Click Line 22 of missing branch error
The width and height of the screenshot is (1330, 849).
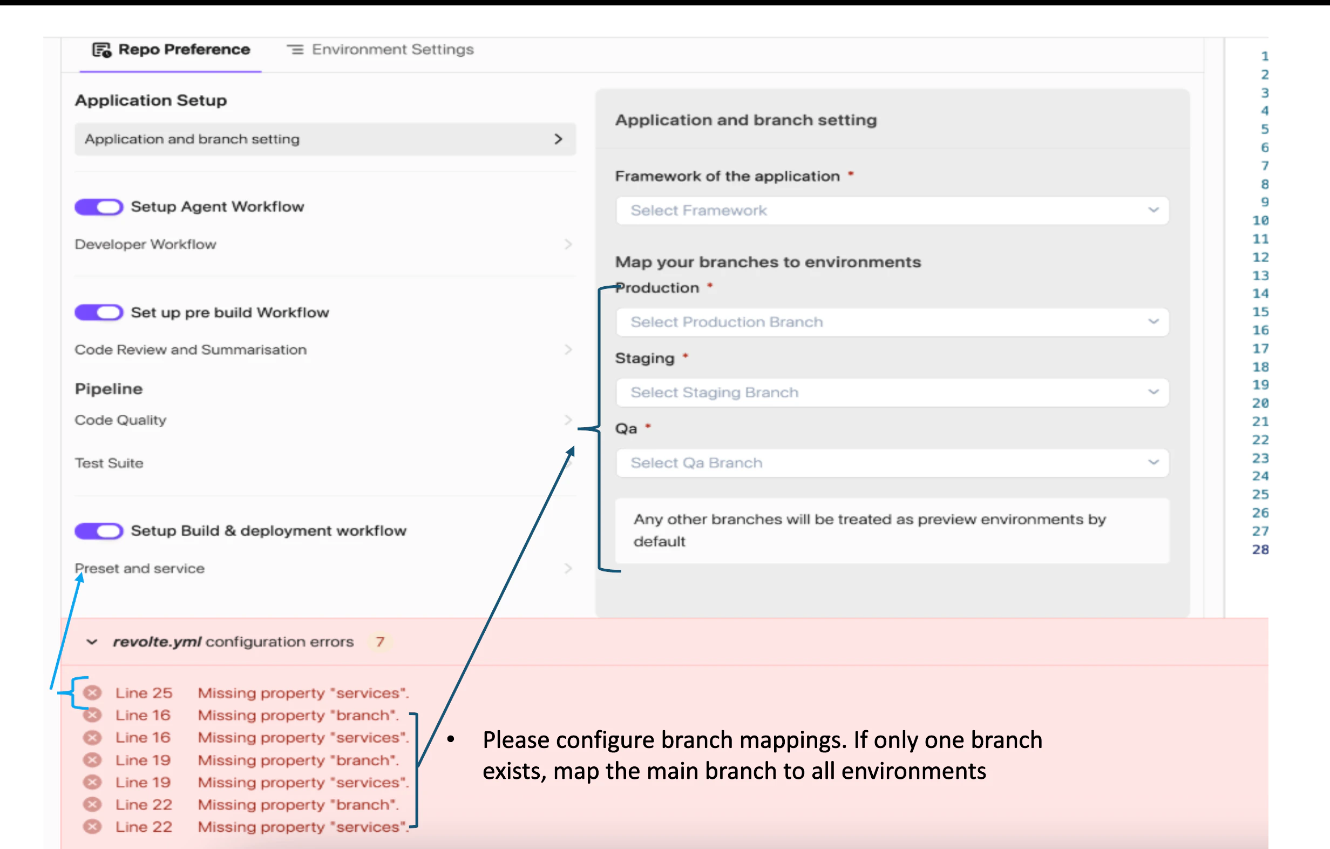144,804
